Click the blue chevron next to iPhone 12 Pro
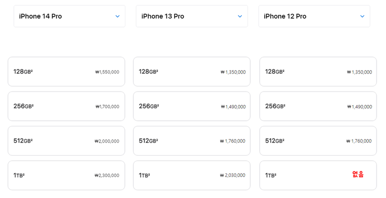This screenshot has height=198, width=386. click(x=362, y=16)
